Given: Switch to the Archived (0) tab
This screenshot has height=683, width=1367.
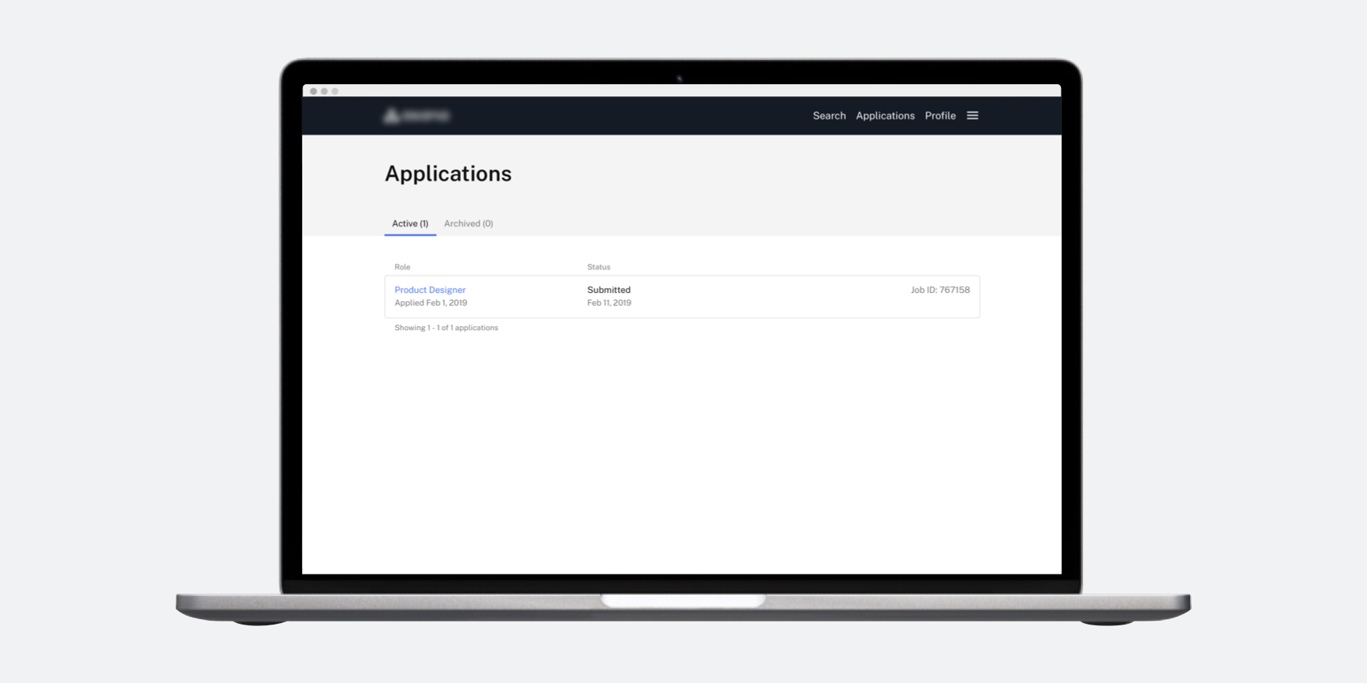Looking at the screenshot, I should tap(468, 223).
